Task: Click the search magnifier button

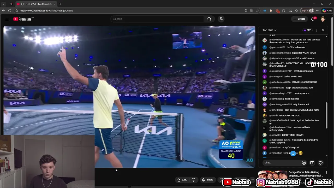Action: (209, 19)
